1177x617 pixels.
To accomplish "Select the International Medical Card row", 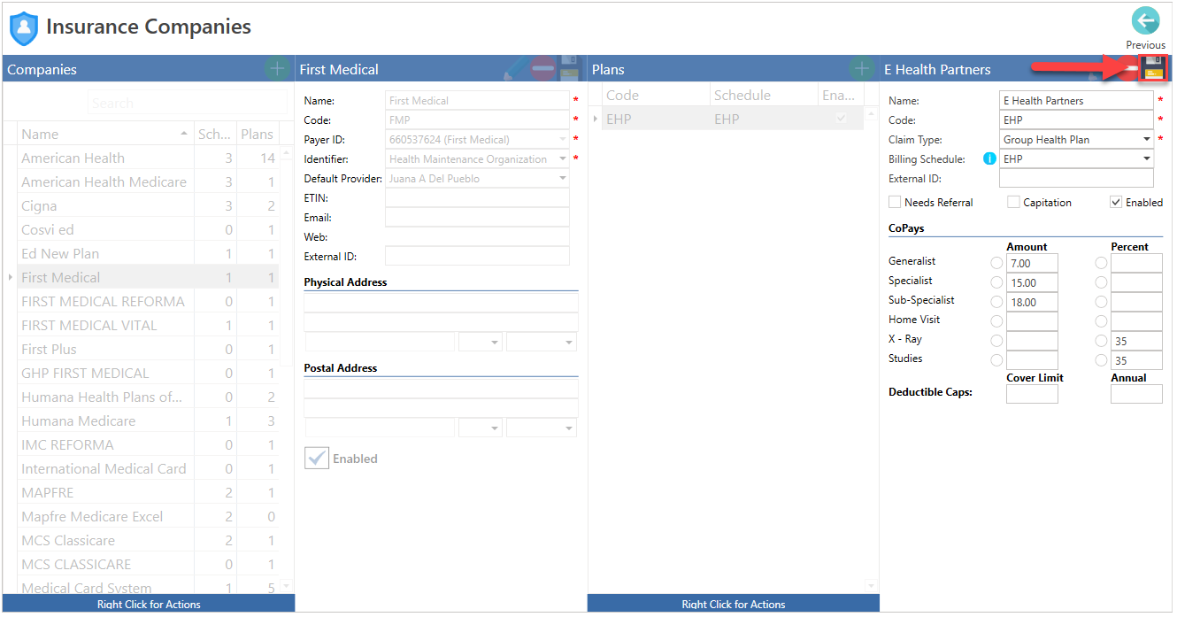I will pyautogui.click(x=149, y=468).
